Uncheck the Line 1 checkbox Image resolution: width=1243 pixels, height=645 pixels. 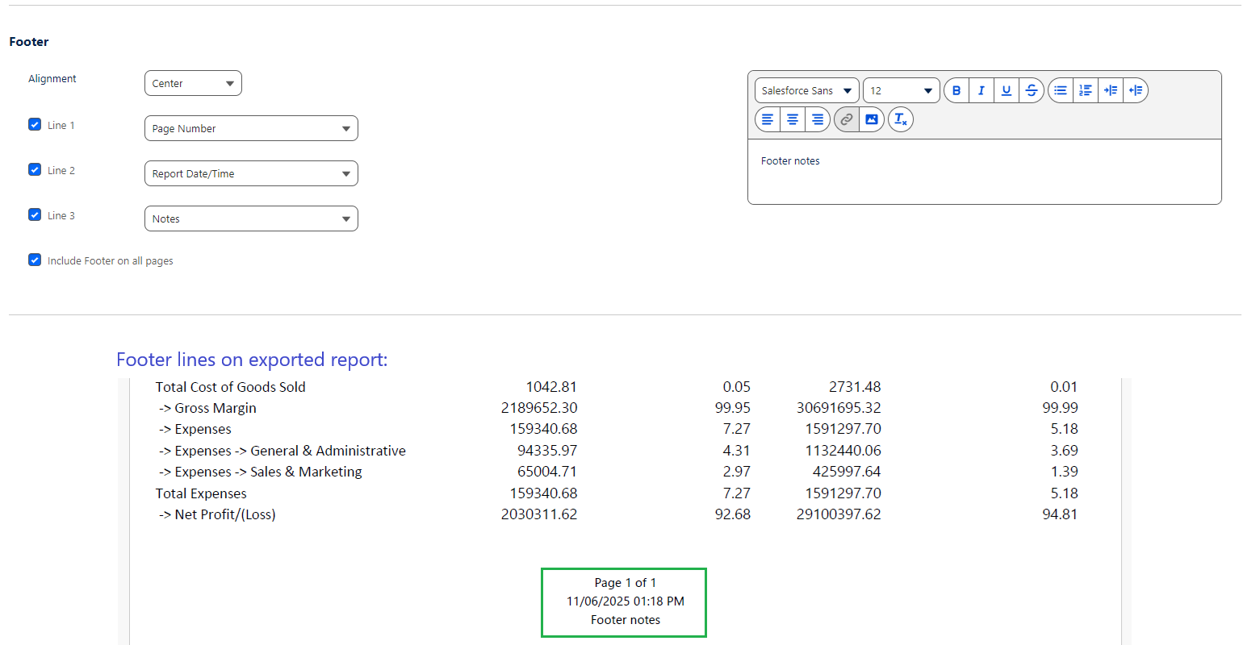point(35,124)
